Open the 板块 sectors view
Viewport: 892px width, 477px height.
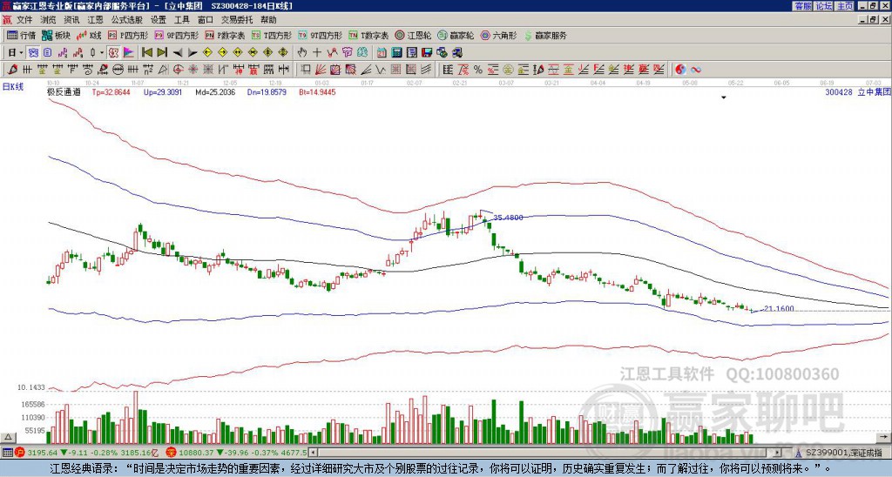pyautogui.click(x=56, y=35)
